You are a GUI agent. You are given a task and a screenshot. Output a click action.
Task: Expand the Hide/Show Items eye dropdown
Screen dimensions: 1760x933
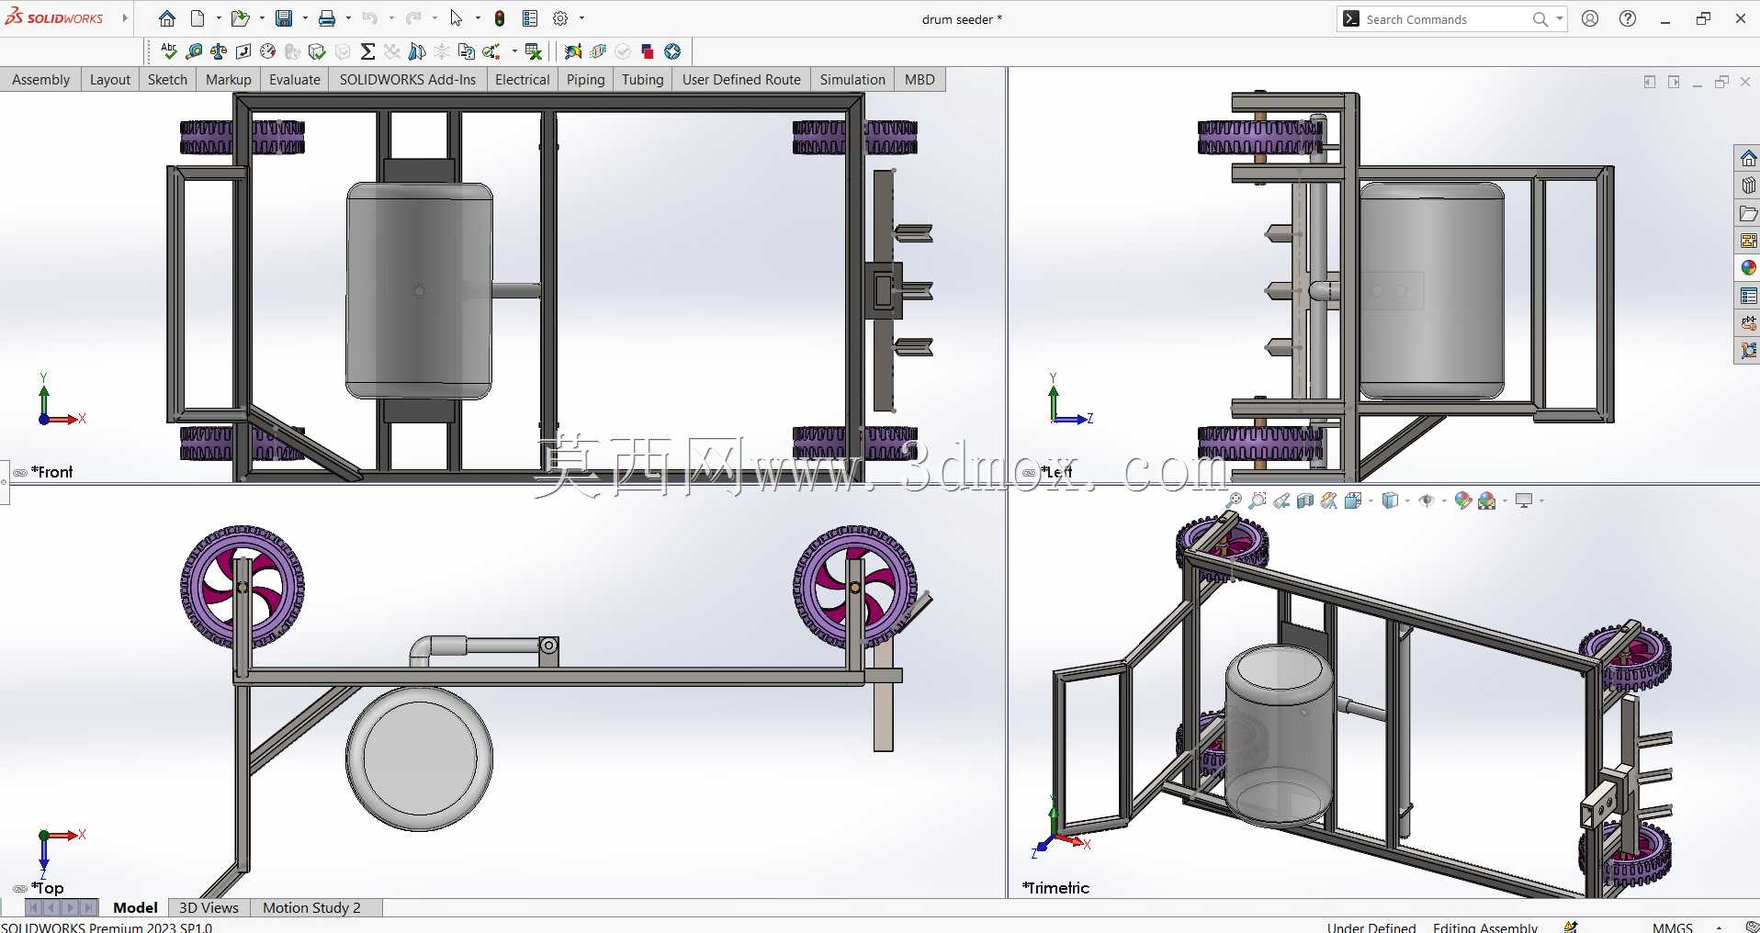(x=1444, y=500)
